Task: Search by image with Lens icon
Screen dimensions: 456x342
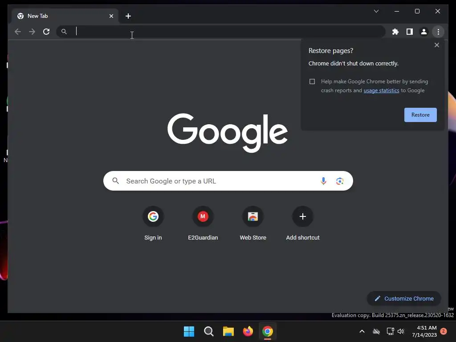Action: tap(340, 181)
